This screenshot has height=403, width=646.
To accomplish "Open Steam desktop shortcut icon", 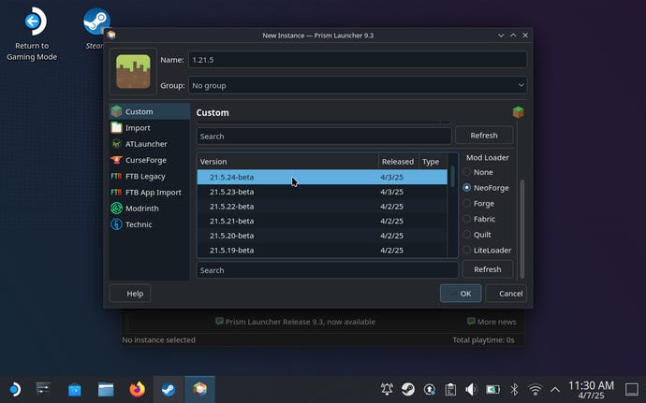I will (96, 29).
